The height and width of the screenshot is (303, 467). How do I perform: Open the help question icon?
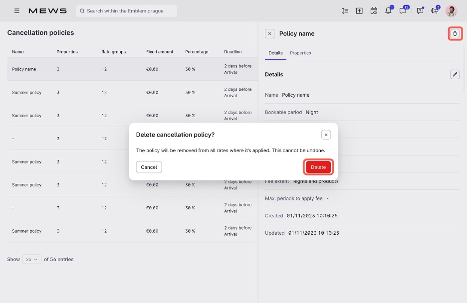(x=420, y=11)
